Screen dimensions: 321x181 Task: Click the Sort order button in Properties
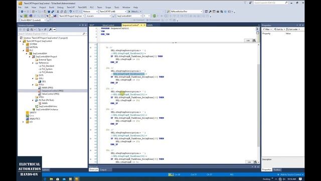click(293, 29)
